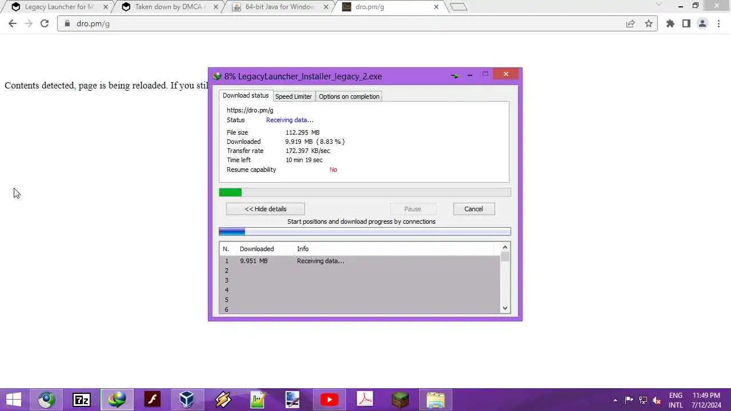
Task: Launch 7-Zip from the taskbar
Action: coord(82,400)
